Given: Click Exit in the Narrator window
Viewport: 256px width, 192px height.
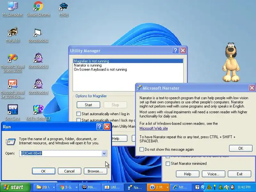Looking at the screenshot, I should [239, 174].
